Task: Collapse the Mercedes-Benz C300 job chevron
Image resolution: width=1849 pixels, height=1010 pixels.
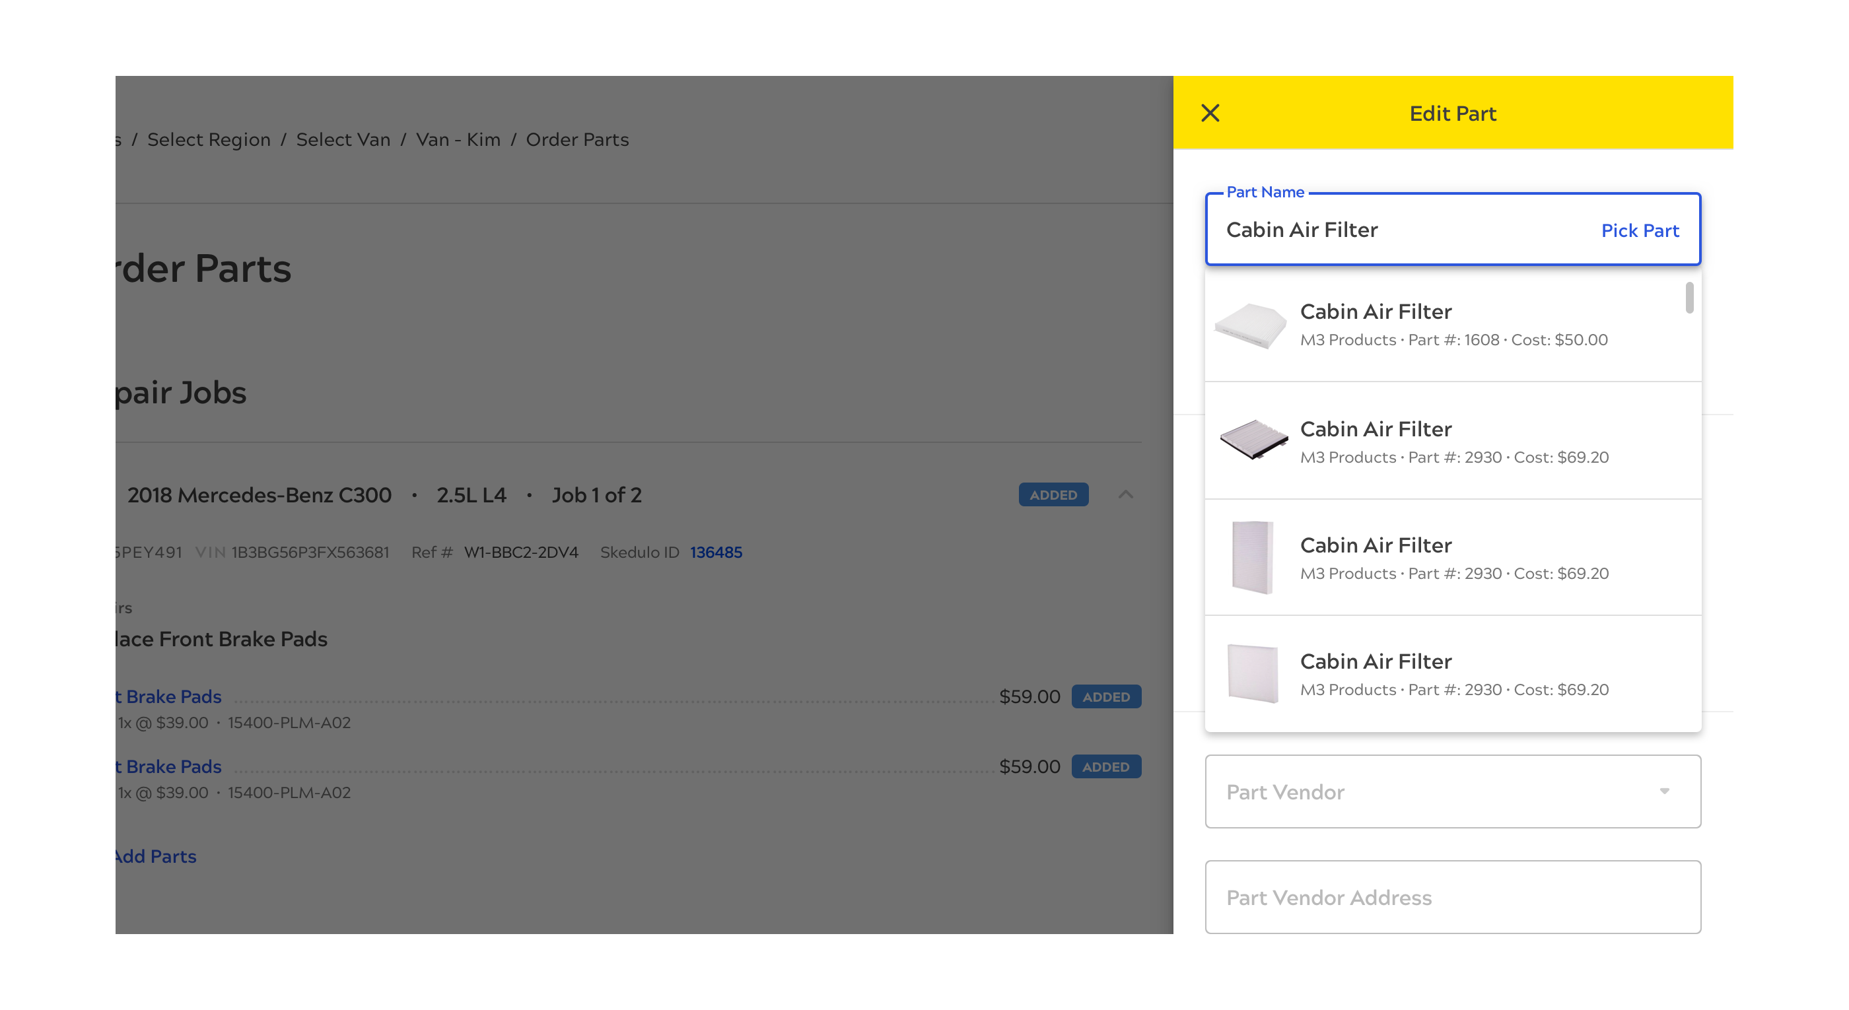Action: coord(1125,495)
